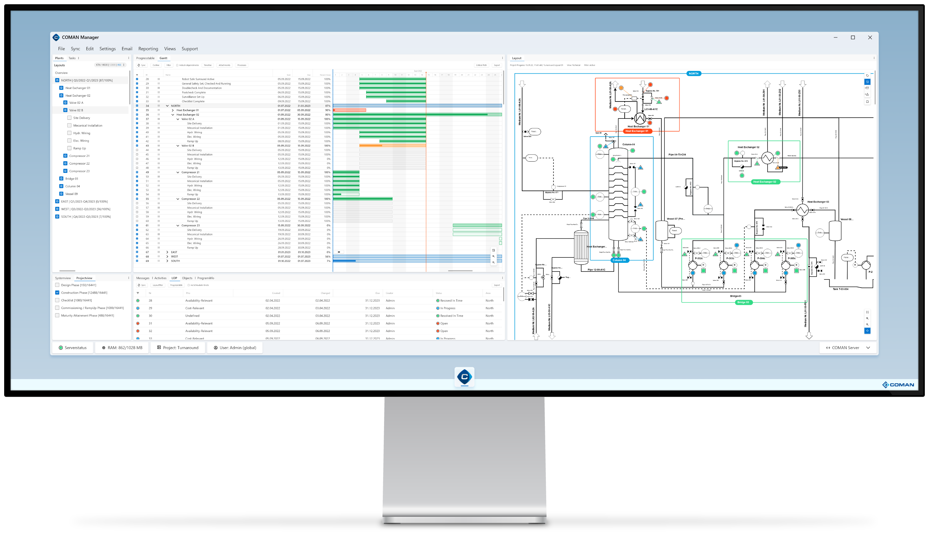
Task: Collapse Compressor 23 group in Gantt
Action: tap(178, 226)
